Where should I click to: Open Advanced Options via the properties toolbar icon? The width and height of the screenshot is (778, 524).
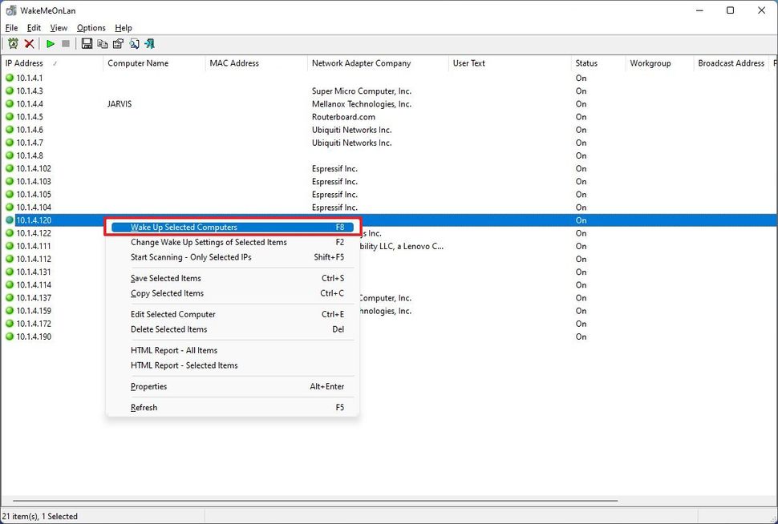click(119, 44)
